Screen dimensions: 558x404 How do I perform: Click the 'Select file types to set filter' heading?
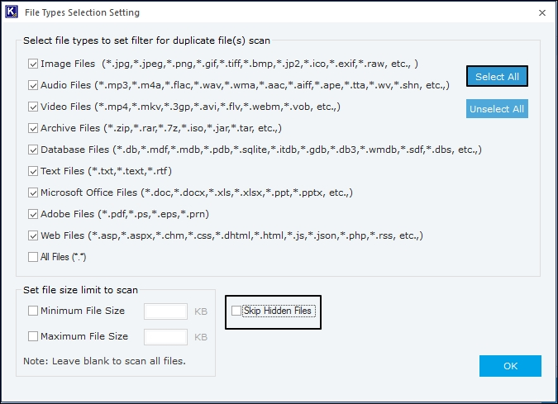[146, 40]
